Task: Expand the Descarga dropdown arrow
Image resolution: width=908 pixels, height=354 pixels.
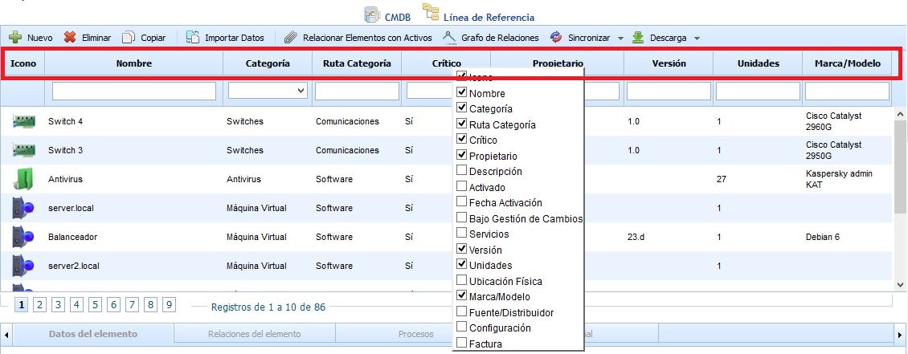Action: tap(697, 39)
